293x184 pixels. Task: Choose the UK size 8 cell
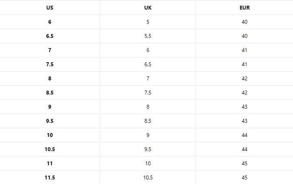pos(148,107)
